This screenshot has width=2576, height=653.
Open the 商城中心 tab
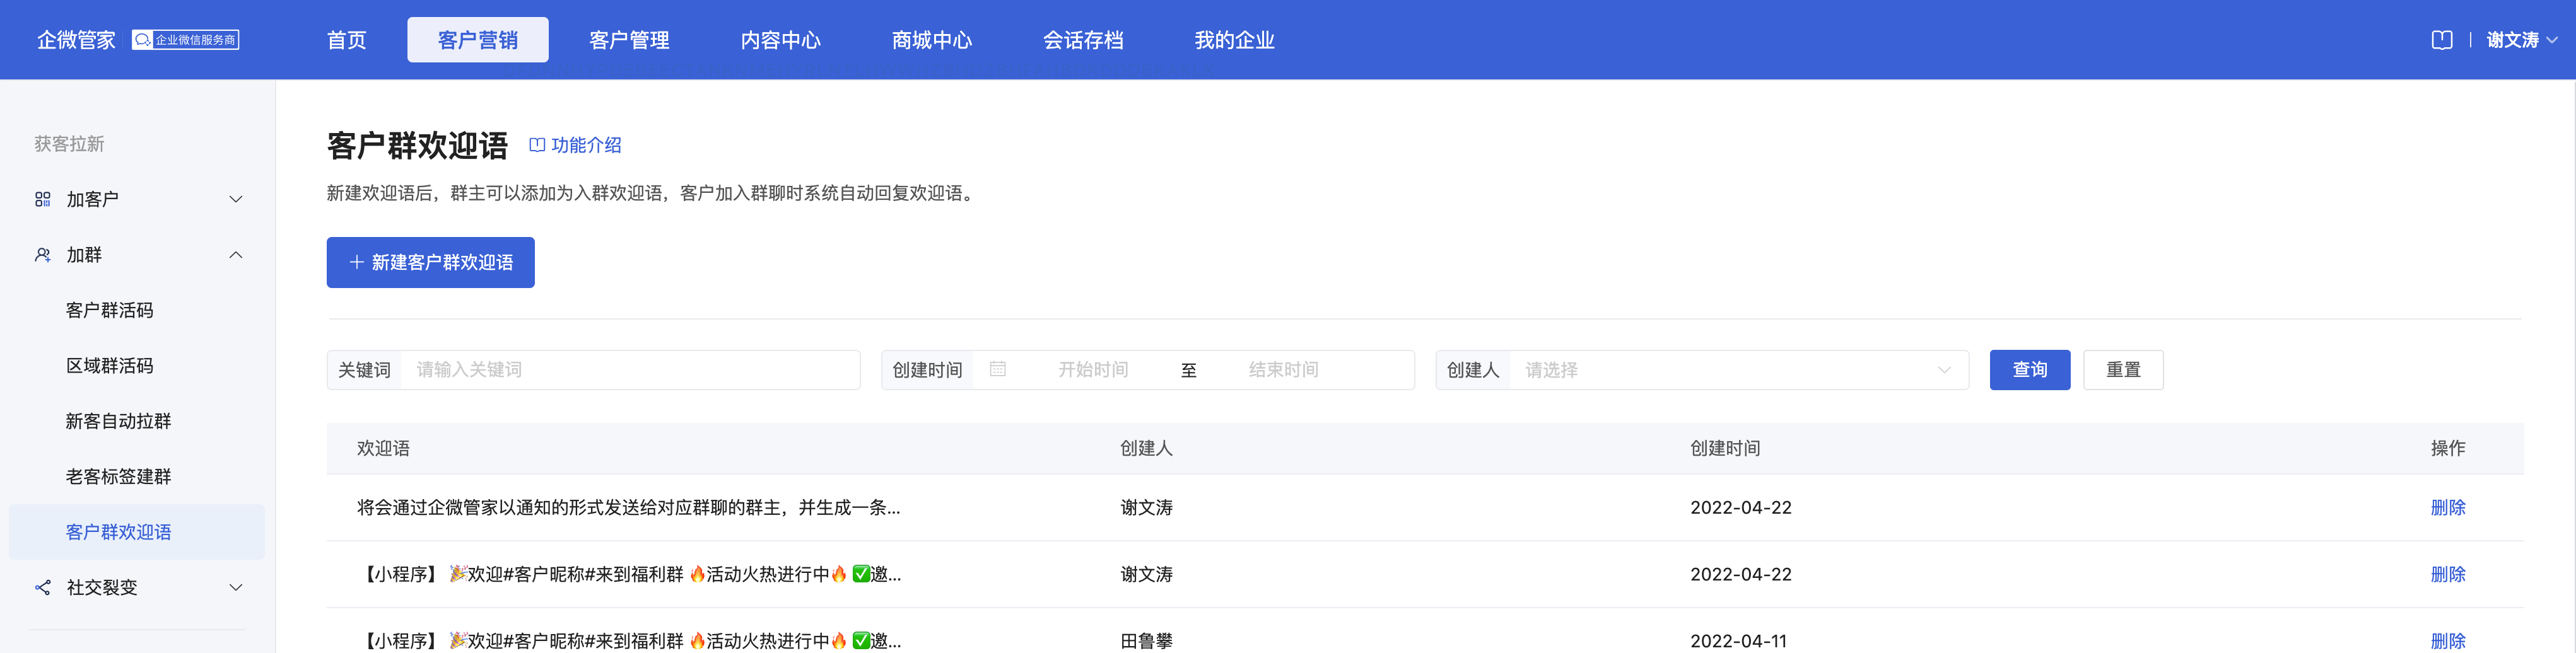tap(932, 40)
